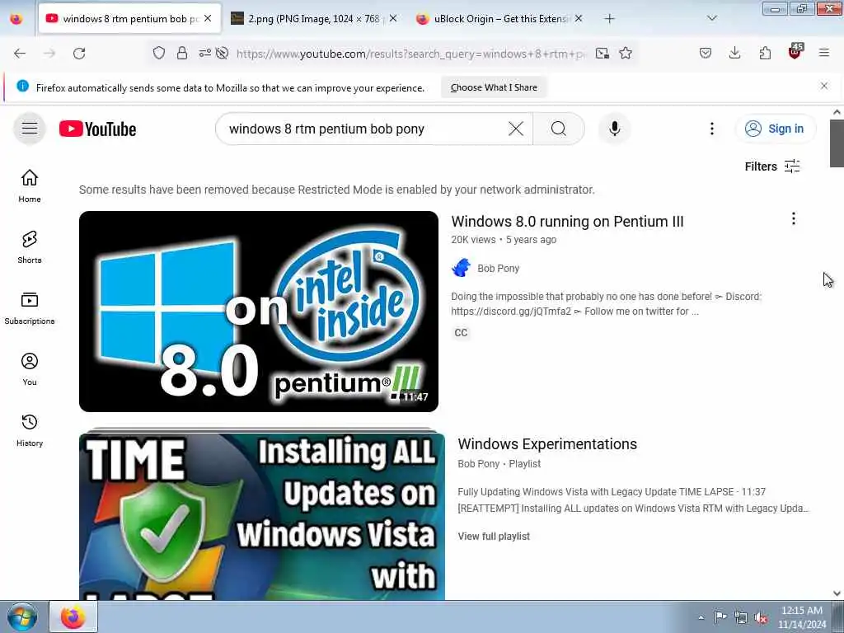Open Subscriptions in the sidebar
This screenshot has width=844, height=633.
point(30,308)
